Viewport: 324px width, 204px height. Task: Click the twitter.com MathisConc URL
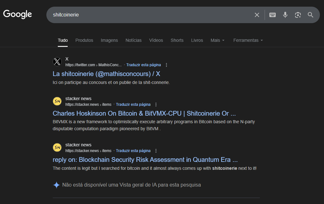click(x=94, y=65)
